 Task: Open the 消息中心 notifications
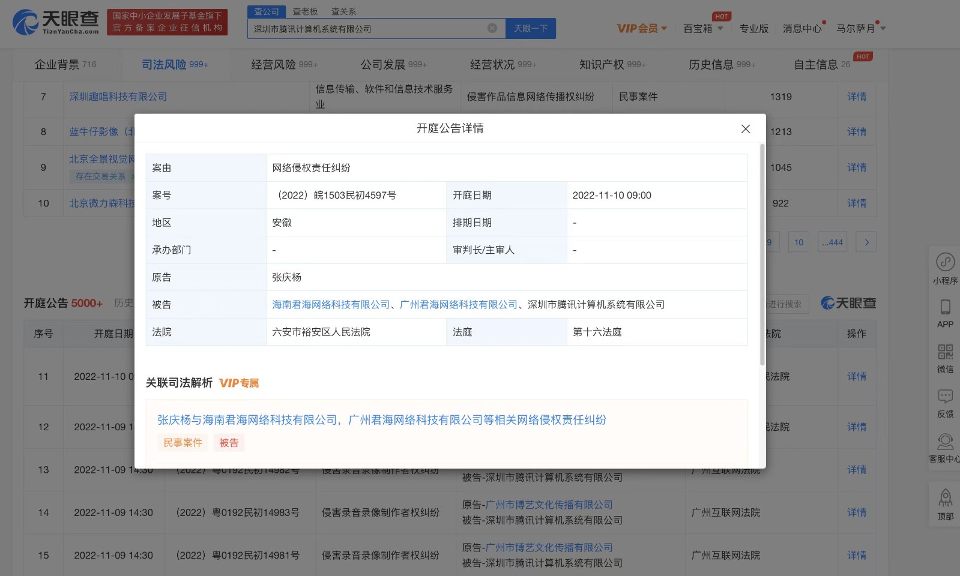point(802,28)
